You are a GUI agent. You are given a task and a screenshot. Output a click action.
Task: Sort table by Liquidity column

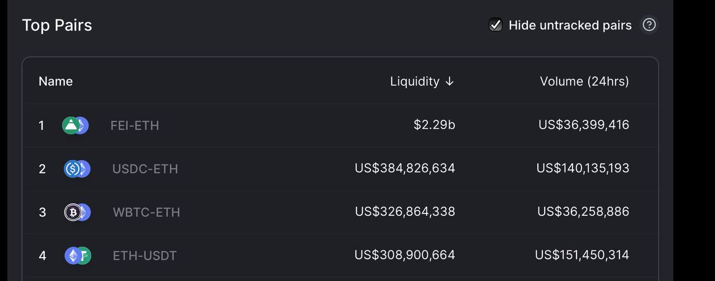(414, 81)
